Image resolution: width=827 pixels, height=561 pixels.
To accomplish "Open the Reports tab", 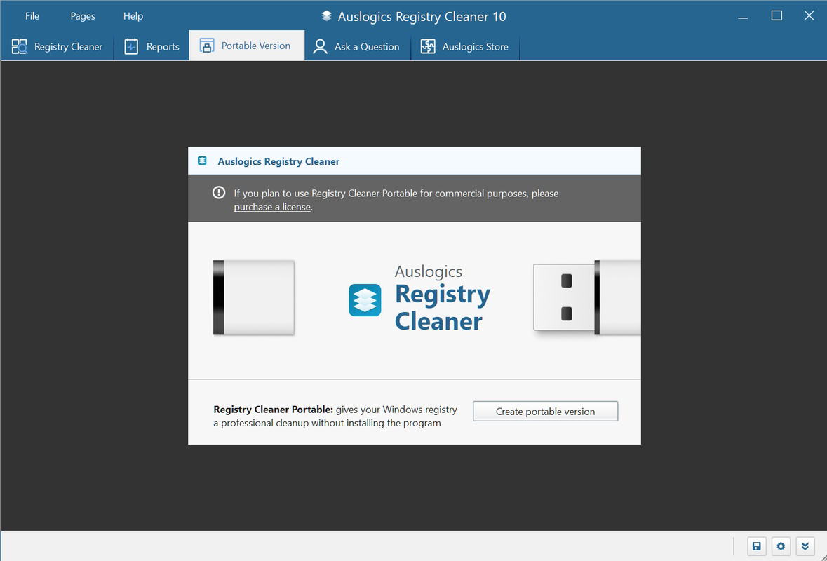I will tap(152, 46).
